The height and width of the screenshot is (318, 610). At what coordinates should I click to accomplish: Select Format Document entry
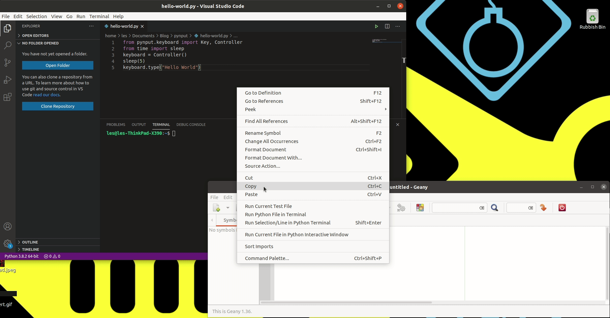pos(313,150)
